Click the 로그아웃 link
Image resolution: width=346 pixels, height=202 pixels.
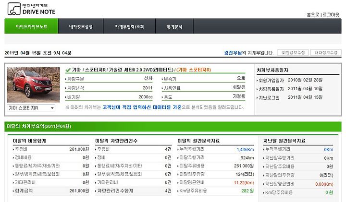coord(331,15)
